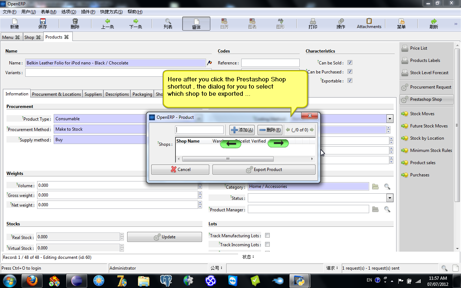Uncheck the Can be Sold checkbox
Viewport: 461px width, 288px height.
[350, 63]
